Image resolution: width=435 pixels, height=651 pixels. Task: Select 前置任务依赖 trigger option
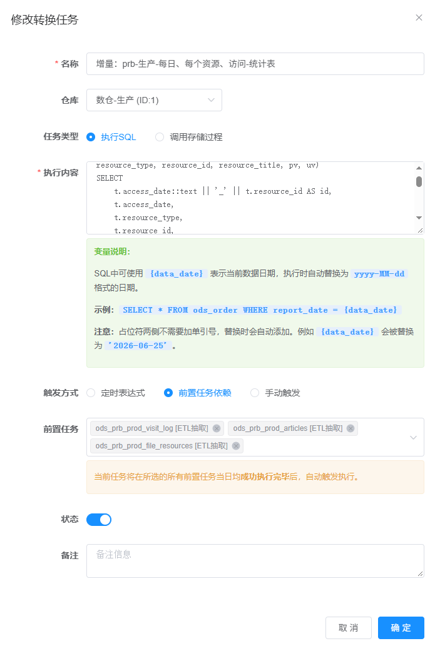pyautogui.click(x=197, y=393)
